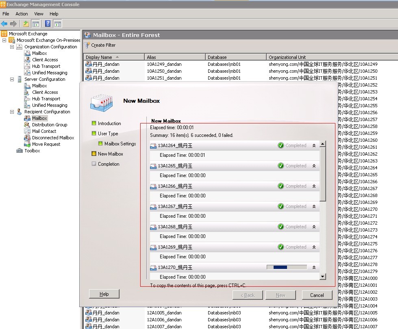Click the Move Request icon
This screenshot has height=329, width=398.
27,144
